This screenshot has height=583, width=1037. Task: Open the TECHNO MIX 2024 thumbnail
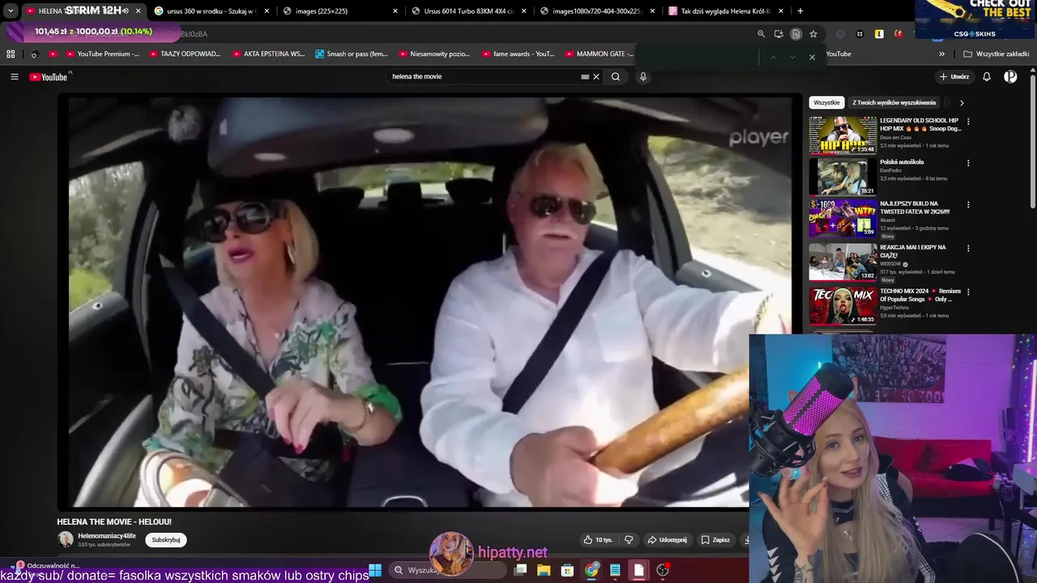[x=843, y=305]
